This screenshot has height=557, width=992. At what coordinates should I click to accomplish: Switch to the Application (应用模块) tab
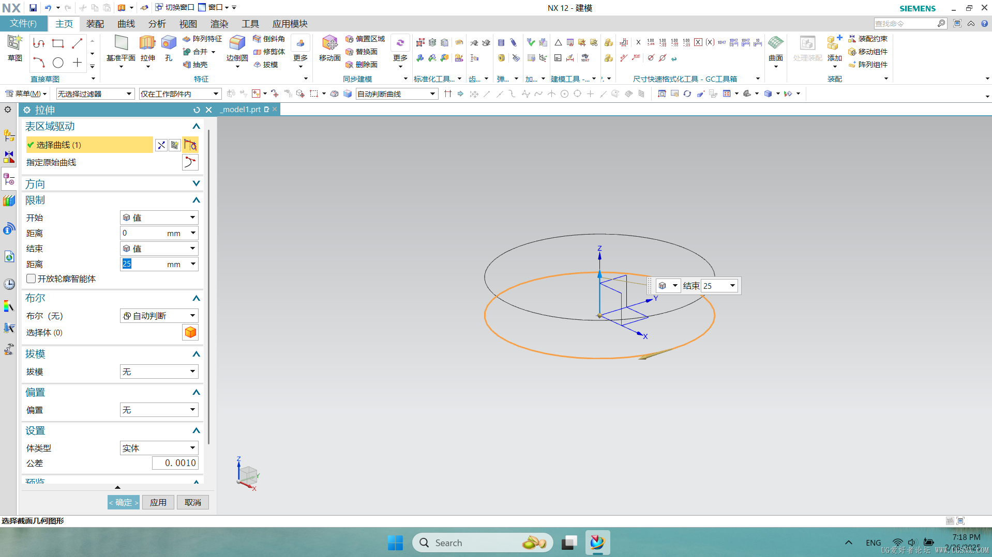tap(290, 24)
